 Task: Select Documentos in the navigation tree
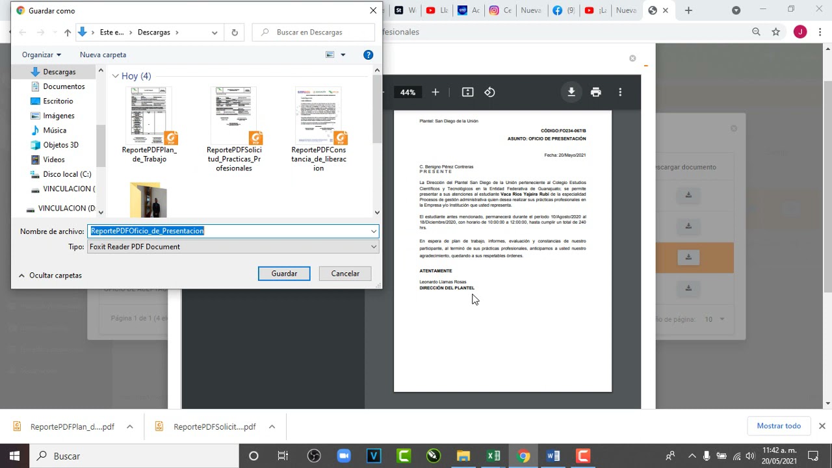pyautogui.click(x=64, y=86)
